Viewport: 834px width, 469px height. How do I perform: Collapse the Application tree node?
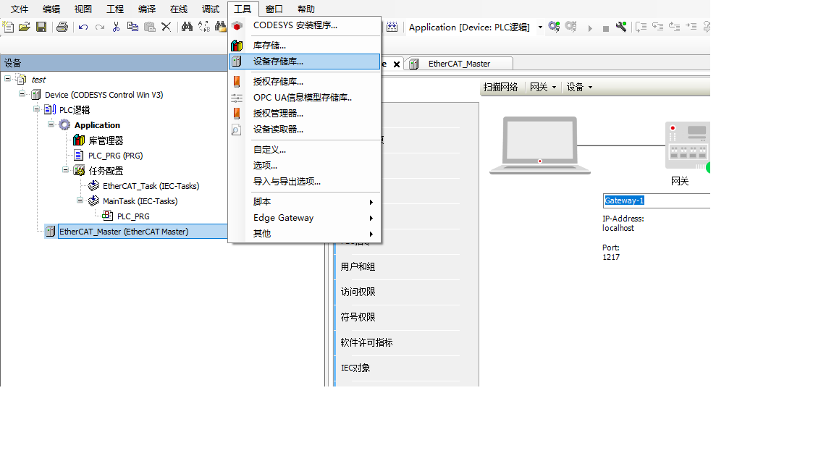(x=51, y=124)
